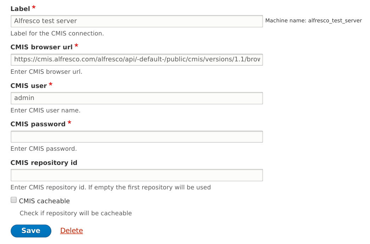370x244 pixels.
Task: Click the "CMIS repository id" heading
Action: point(44,163)
